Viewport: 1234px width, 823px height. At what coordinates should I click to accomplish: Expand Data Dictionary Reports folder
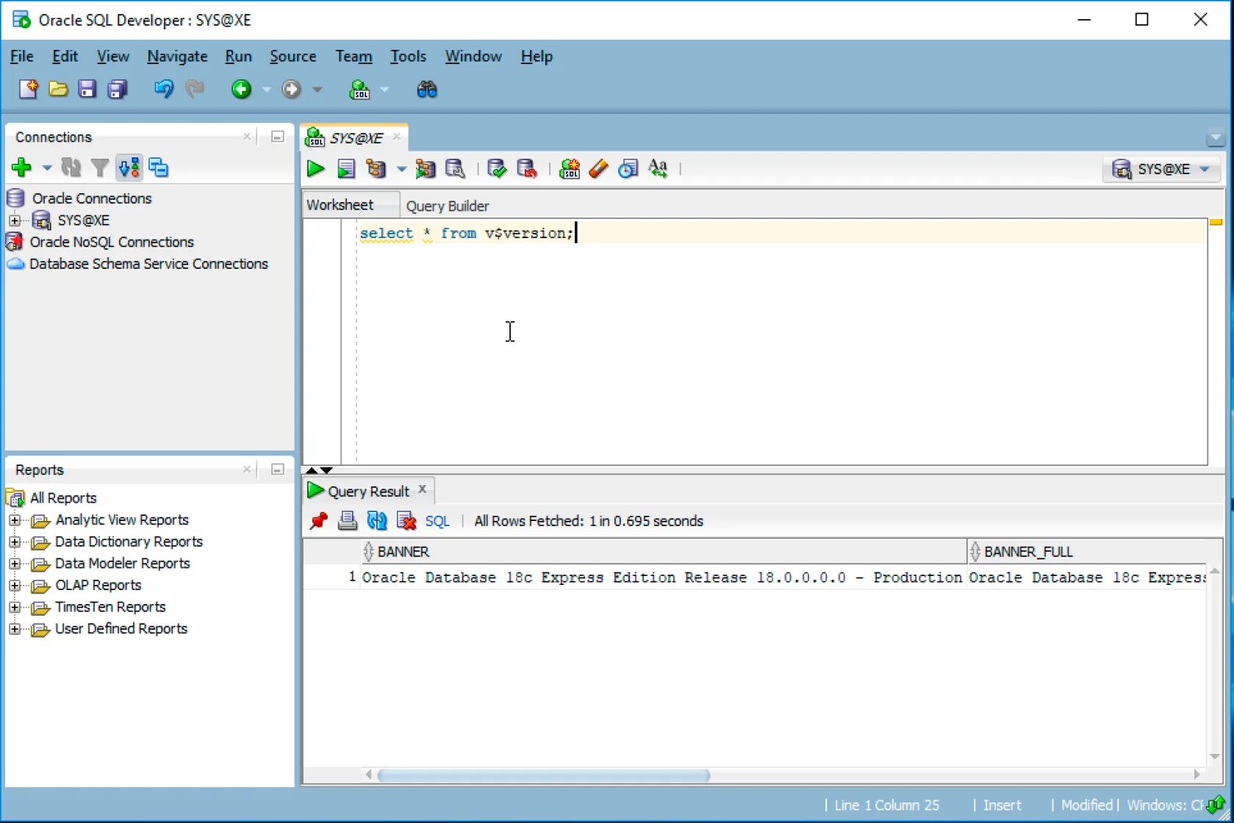(15, 542)
